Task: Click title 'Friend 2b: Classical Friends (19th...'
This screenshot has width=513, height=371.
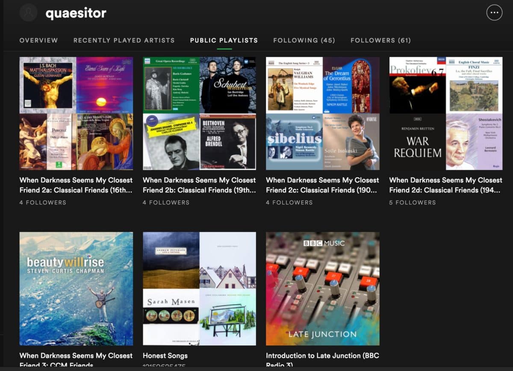Action: coord(199,190)
